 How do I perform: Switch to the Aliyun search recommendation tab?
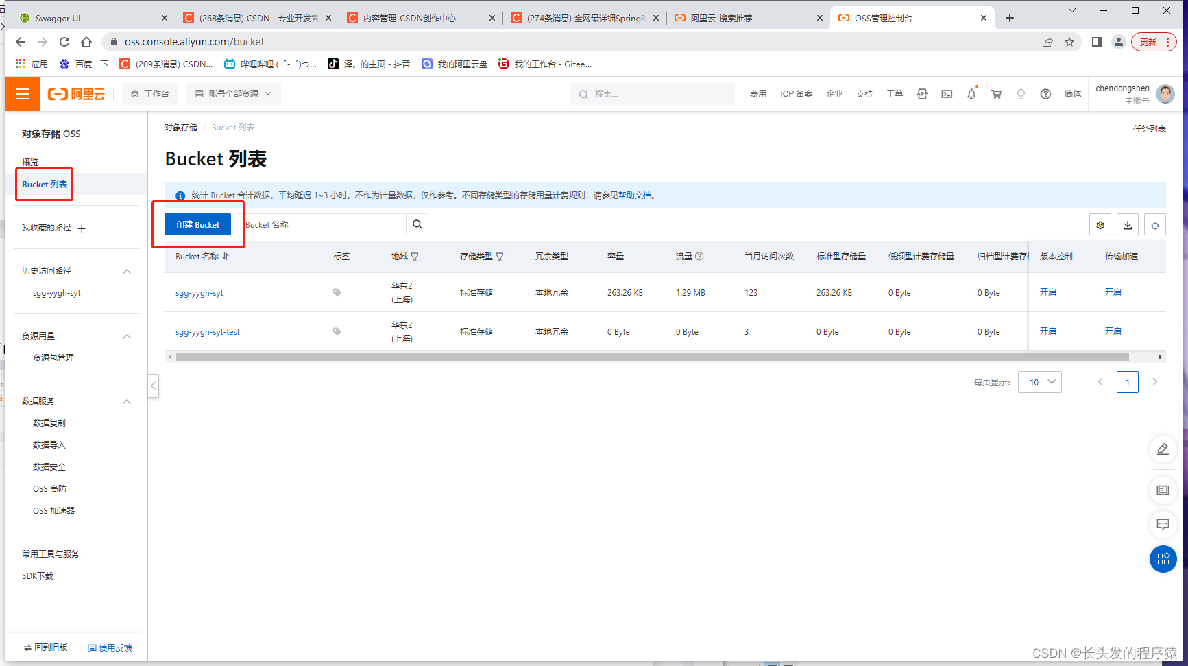[x=748, y=18]
